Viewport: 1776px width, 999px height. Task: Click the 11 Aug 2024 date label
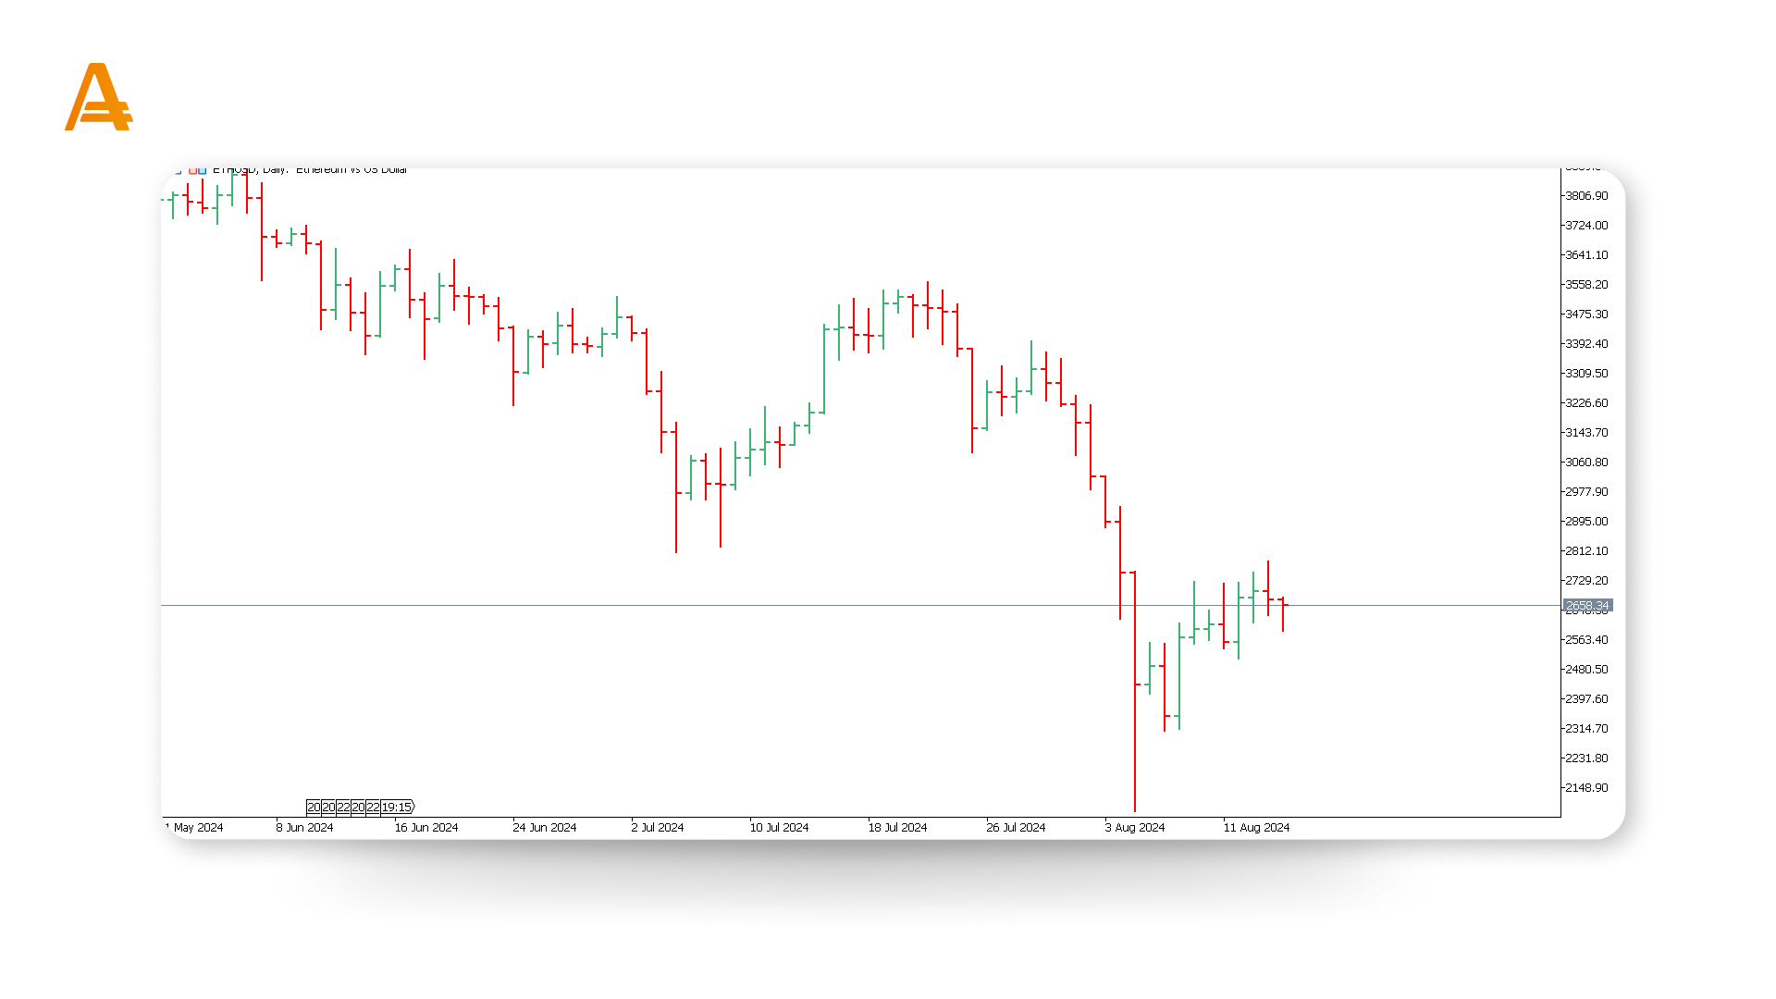tap(1256, 828)
